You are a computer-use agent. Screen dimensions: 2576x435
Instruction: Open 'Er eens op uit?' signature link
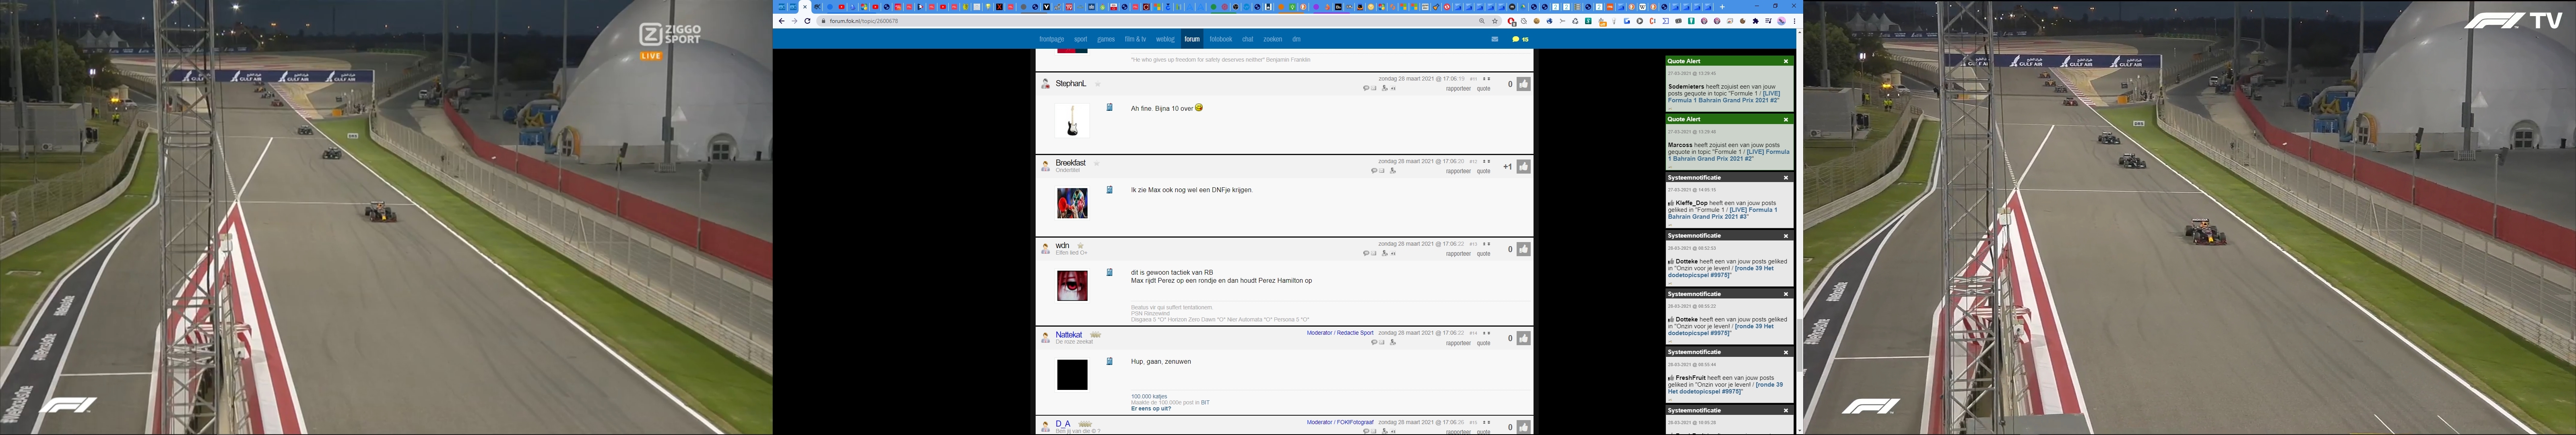1151,409
